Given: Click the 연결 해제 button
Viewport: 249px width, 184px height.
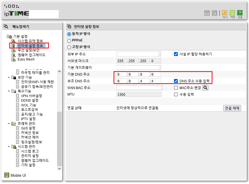Looking at the screenshot, I should (x=232, y=108).
